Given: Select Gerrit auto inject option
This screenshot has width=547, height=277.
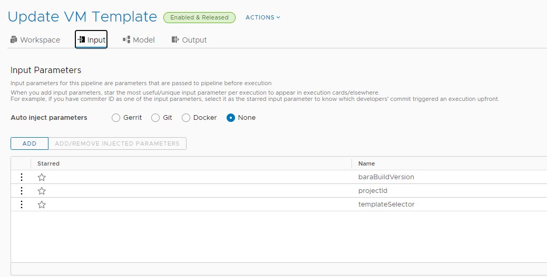Looking at the screenshot, I should coord(116,118).
